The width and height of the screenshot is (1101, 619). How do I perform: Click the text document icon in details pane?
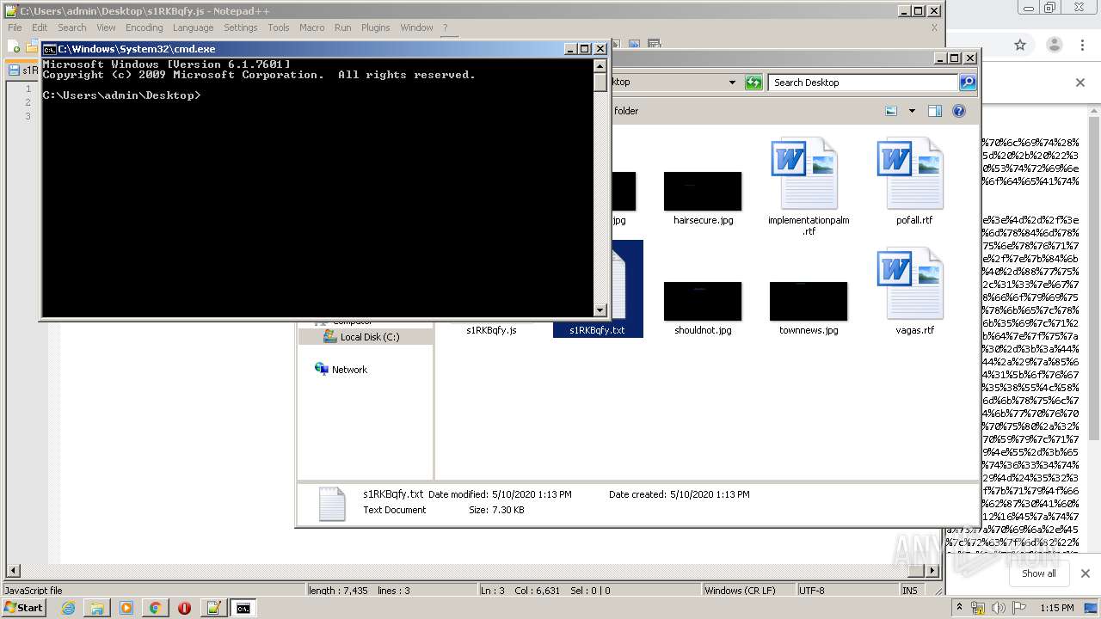(x=332, y=504)
